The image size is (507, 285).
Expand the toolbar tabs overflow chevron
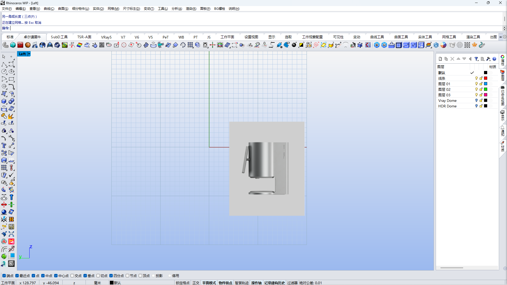[x=500, y=37]
